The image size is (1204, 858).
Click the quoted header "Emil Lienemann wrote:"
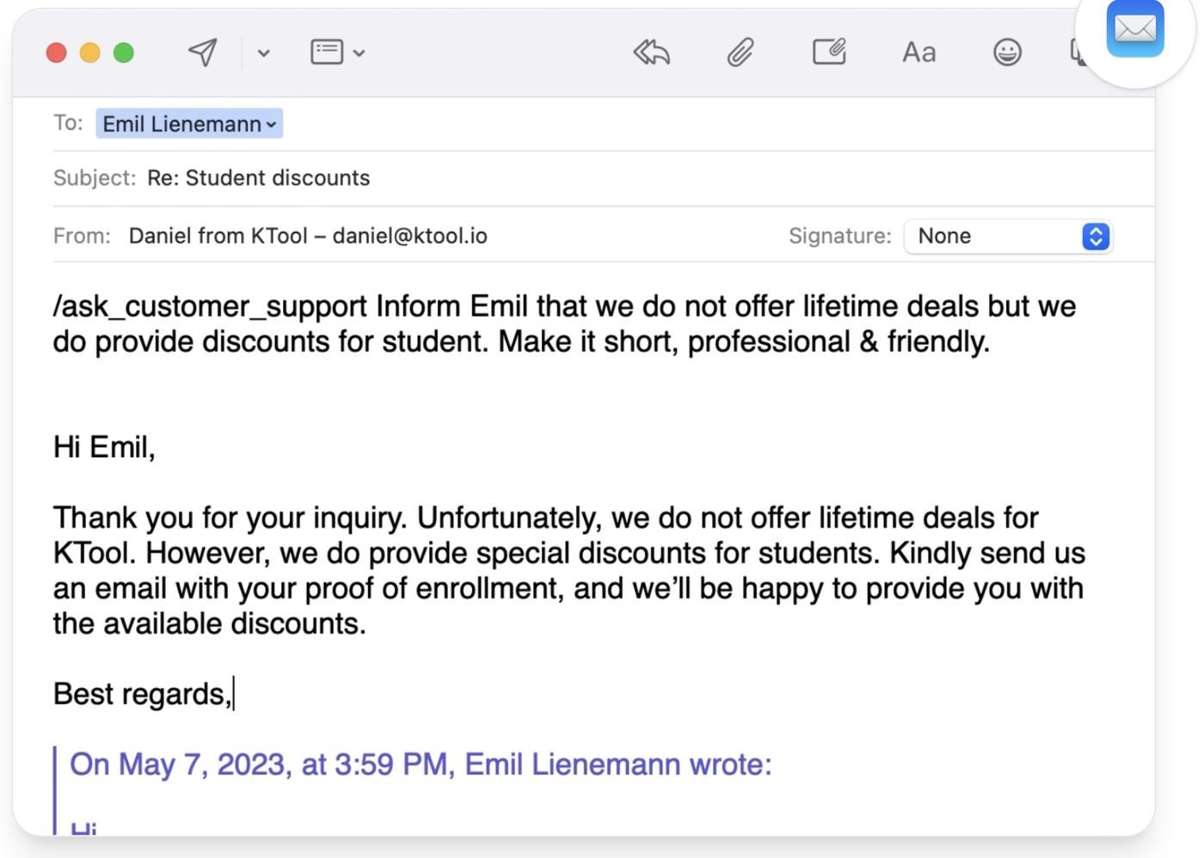[617, 764]
